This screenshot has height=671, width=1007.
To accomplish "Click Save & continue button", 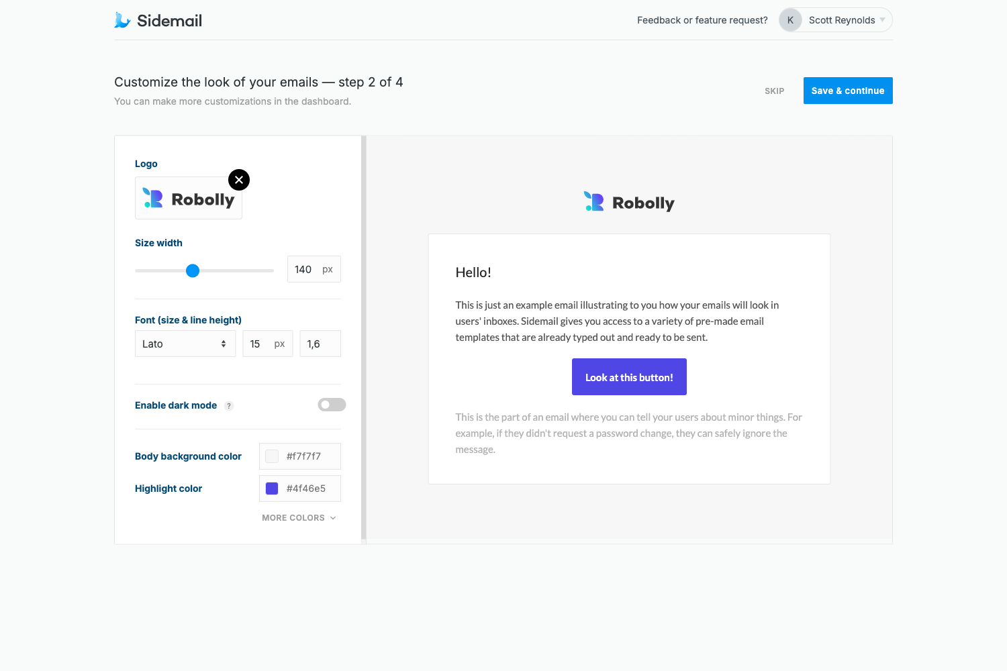I will (848, 91).
